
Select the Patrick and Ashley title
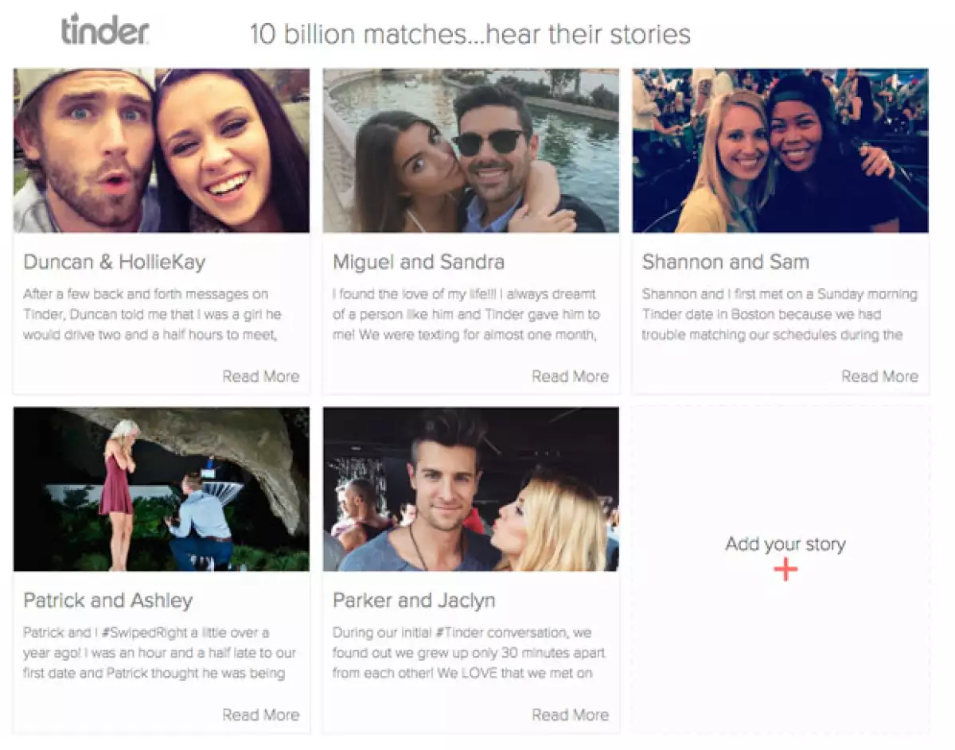pos(106,600)
